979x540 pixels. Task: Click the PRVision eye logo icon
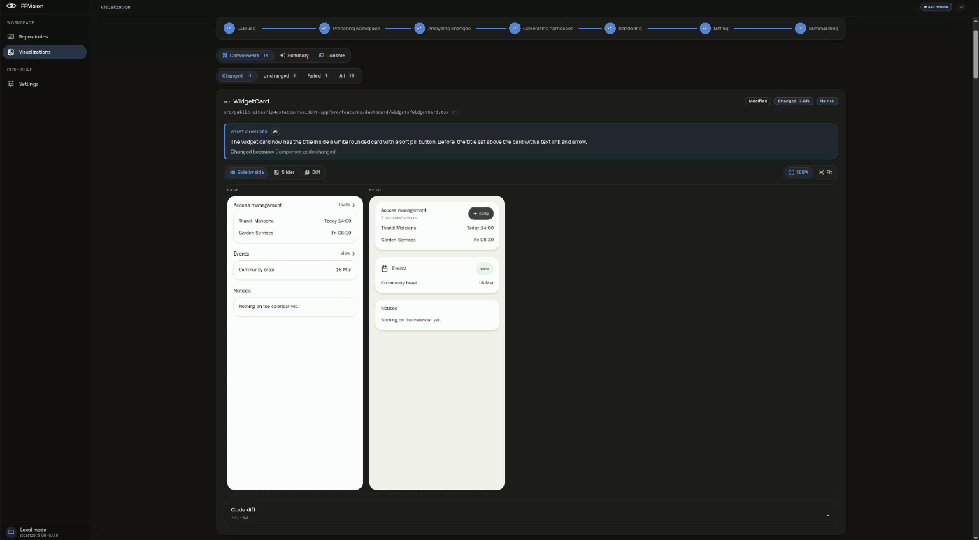11,6
